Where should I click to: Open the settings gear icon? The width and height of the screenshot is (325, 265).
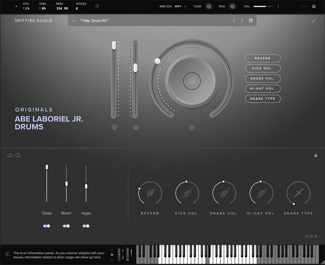pos(314,6)
